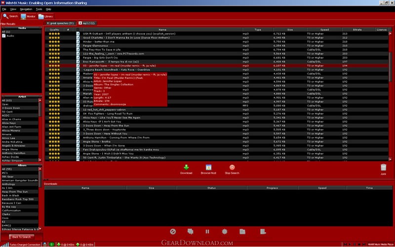Viewport: 395px width, 247px height.
Task: Select 50 Cent in Artist filter
Action: click(20, 112)
